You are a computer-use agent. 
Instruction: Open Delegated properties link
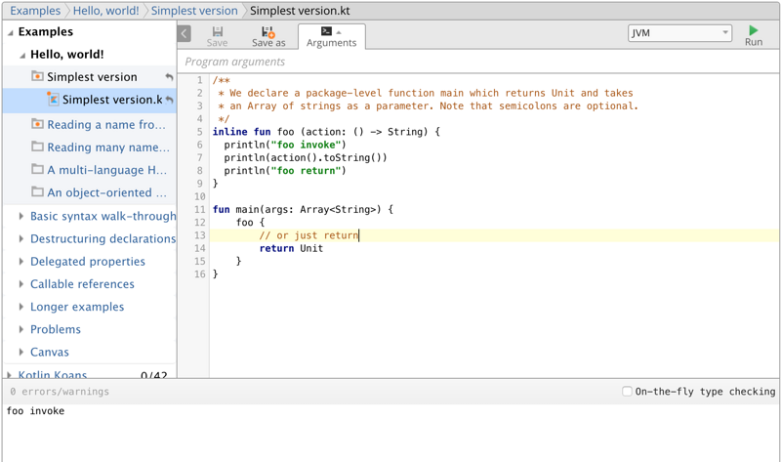click(x=88, y=261)
